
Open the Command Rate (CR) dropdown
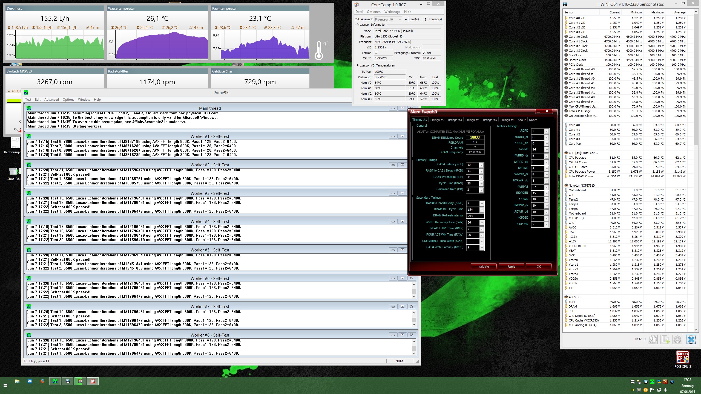(x=481, y=190)
